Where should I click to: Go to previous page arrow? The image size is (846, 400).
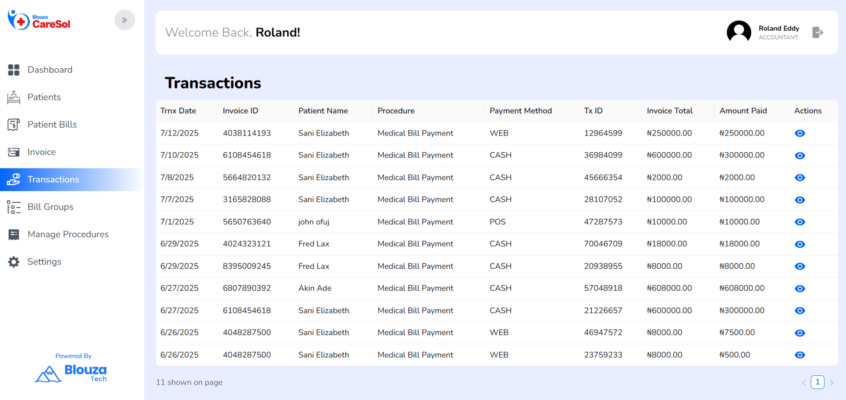804,383
